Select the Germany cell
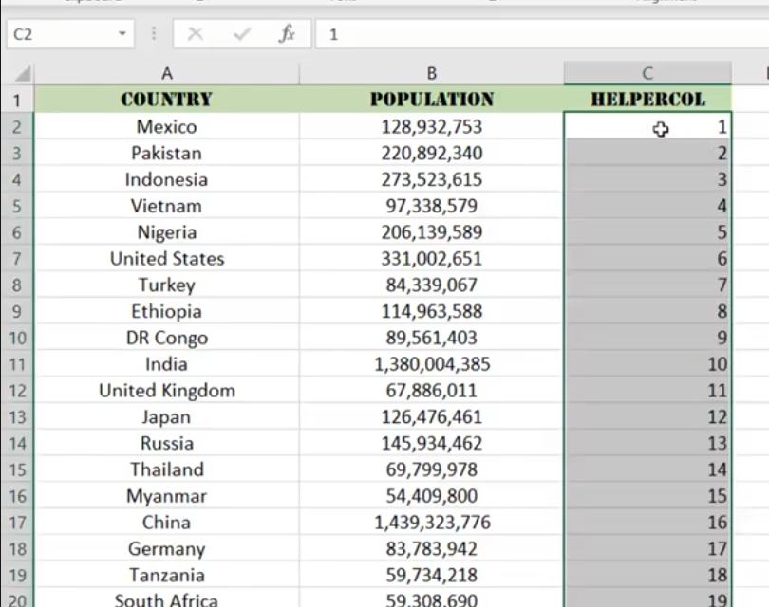 pyautogui.click(x=167, y=549)
